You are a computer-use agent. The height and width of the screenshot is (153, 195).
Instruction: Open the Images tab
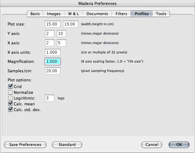pyautogui.click(x=54, y=14)
